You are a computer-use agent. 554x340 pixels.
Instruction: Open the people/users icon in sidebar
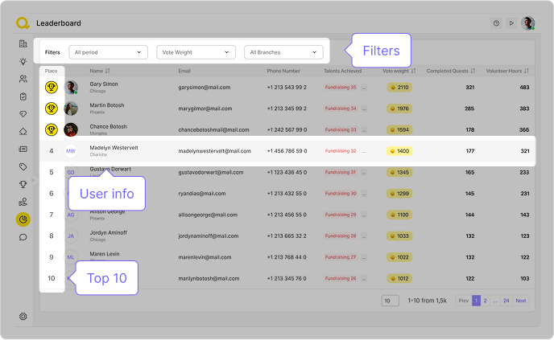coord(23,79)
